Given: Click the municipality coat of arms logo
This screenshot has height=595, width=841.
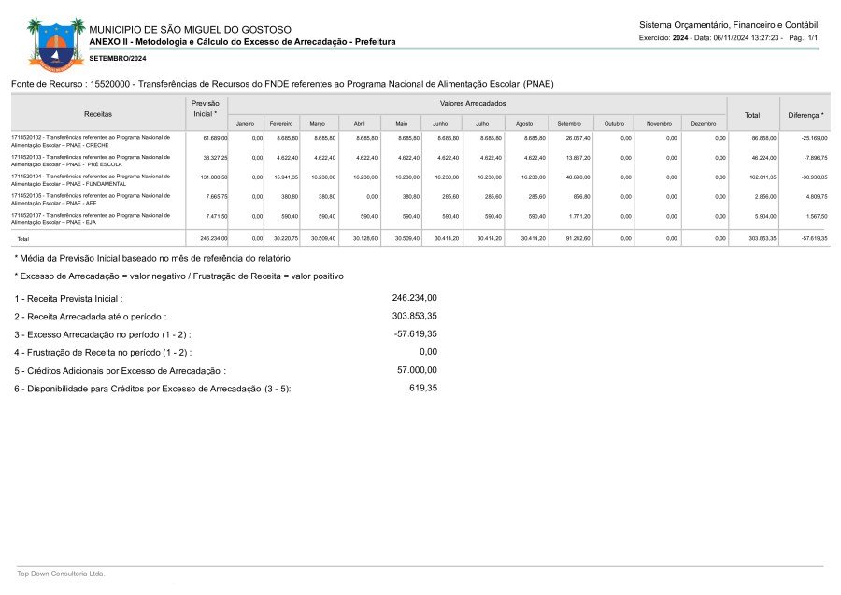Looking at the screenshot, I should click(x=49, y=44).
